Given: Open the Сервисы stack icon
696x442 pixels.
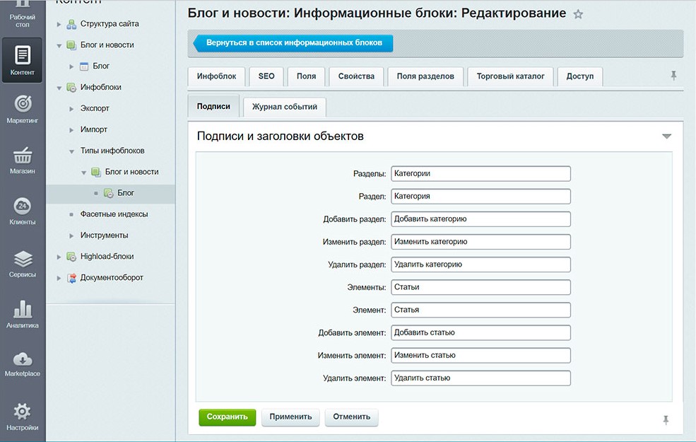Looking at the screenshot, I should click(23, 259).
